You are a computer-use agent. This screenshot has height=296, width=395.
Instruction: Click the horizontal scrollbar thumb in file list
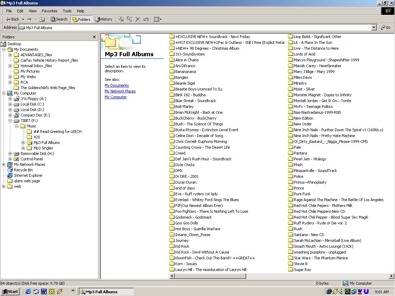[210, 276]
